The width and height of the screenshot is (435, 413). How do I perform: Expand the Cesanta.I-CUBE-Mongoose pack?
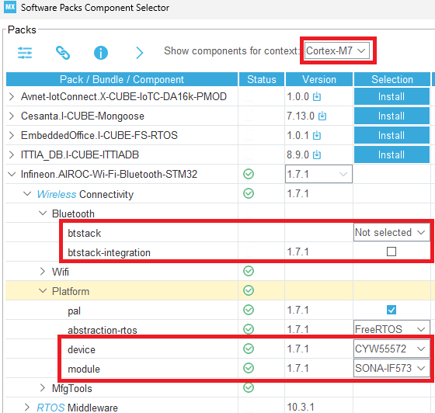pos(12,116)
